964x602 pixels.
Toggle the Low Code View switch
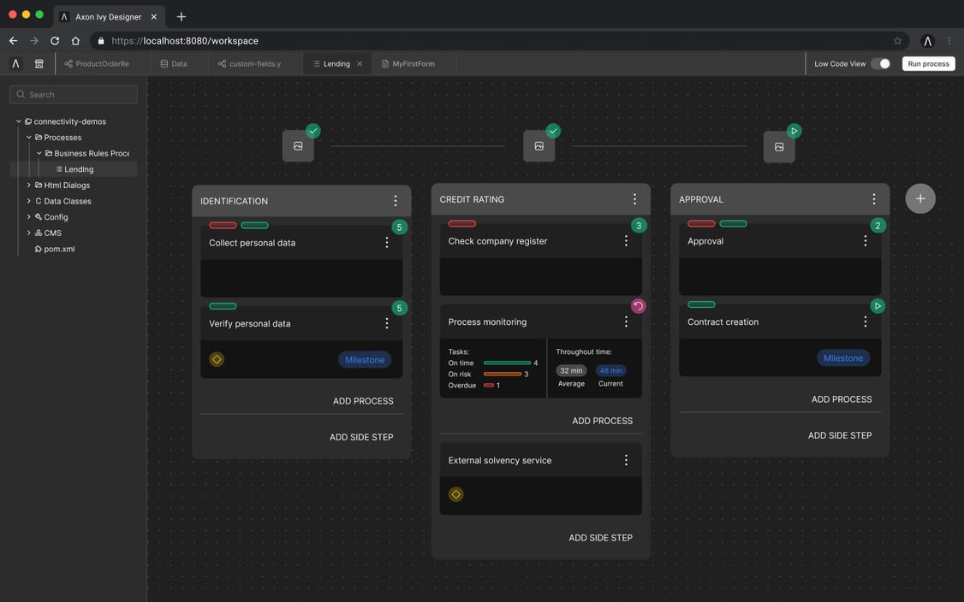coord(880,63)
